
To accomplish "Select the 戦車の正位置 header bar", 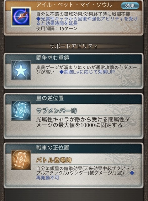I will click(x=74, y=148).
